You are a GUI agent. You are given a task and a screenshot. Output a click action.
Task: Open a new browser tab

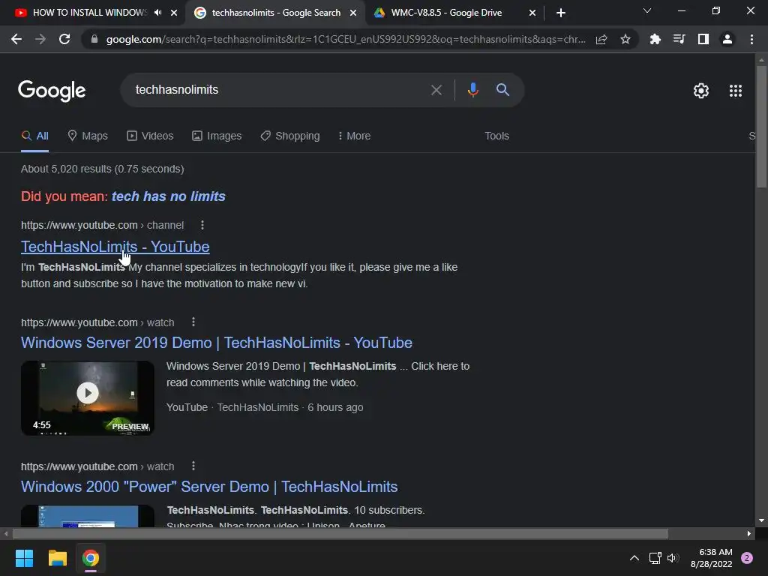[x=561, y=13]
